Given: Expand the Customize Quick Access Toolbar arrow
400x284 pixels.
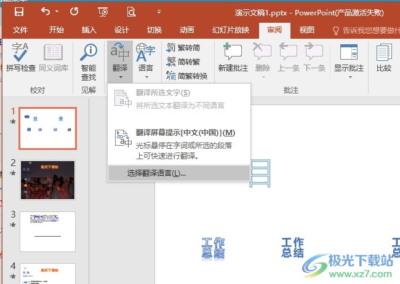Looking at the screenshot, I should (x=159, y=12).
